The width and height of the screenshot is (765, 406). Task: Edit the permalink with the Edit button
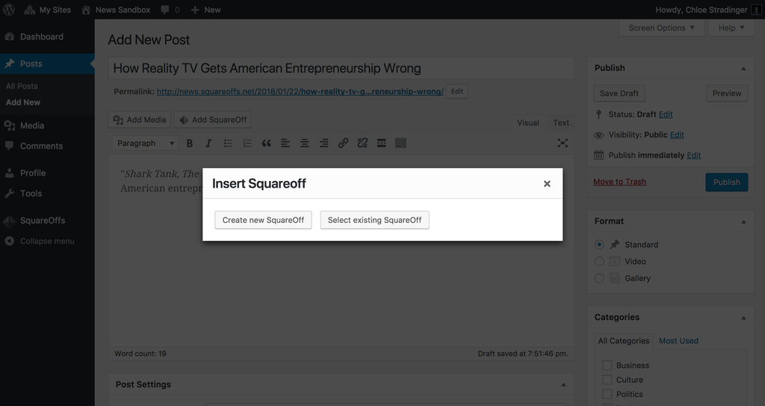click(457, 91)
